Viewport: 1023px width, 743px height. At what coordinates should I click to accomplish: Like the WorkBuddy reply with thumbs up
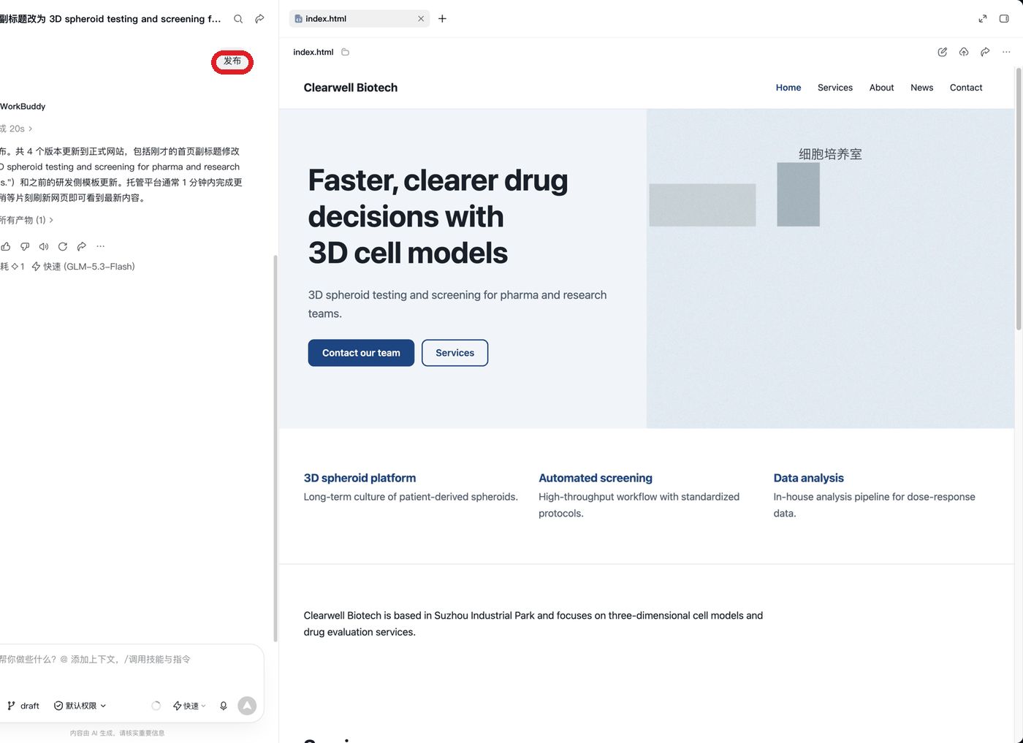point(6,246)
